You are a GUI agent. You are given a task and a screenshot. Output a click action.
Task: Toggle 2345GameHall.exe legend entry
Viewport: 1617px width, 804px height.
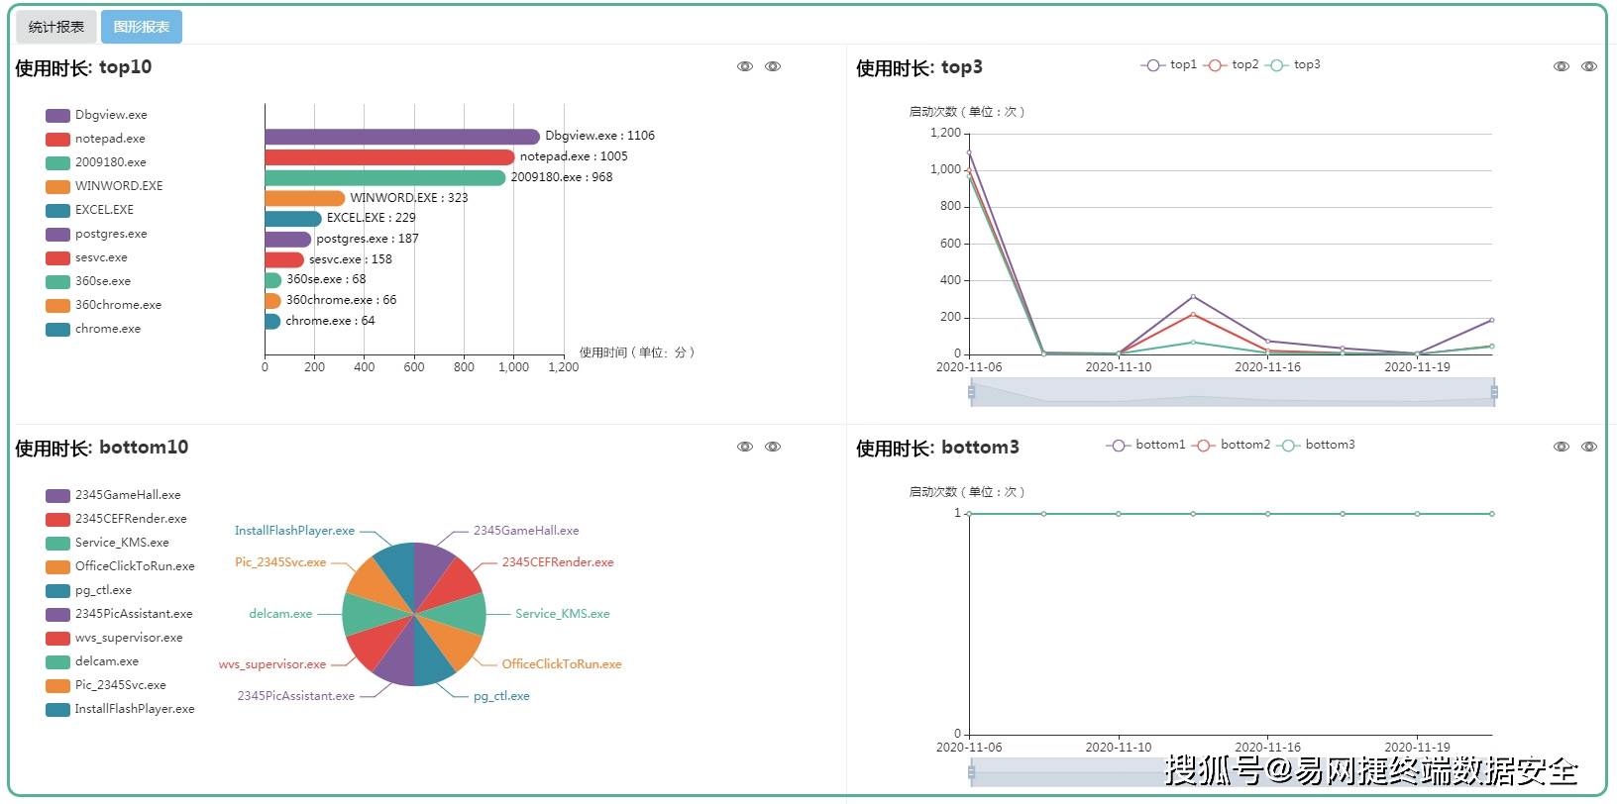click(x=113, y=495)
